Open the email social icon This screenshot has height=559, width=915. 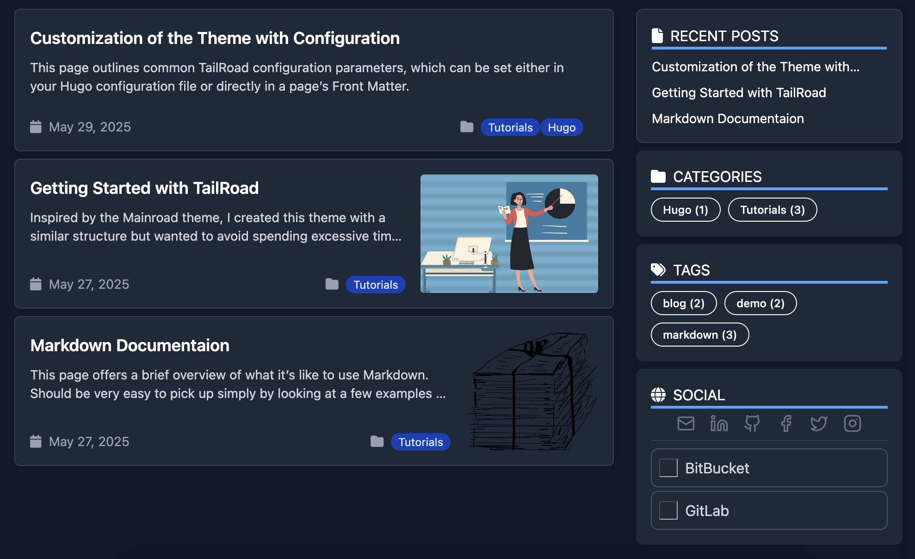coord(686,423)
